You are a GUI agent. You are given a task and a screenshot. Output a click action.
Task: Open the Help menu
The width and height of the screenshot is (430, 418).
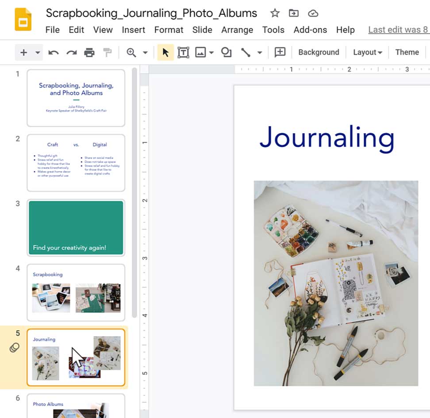click(x=345, y=30)
